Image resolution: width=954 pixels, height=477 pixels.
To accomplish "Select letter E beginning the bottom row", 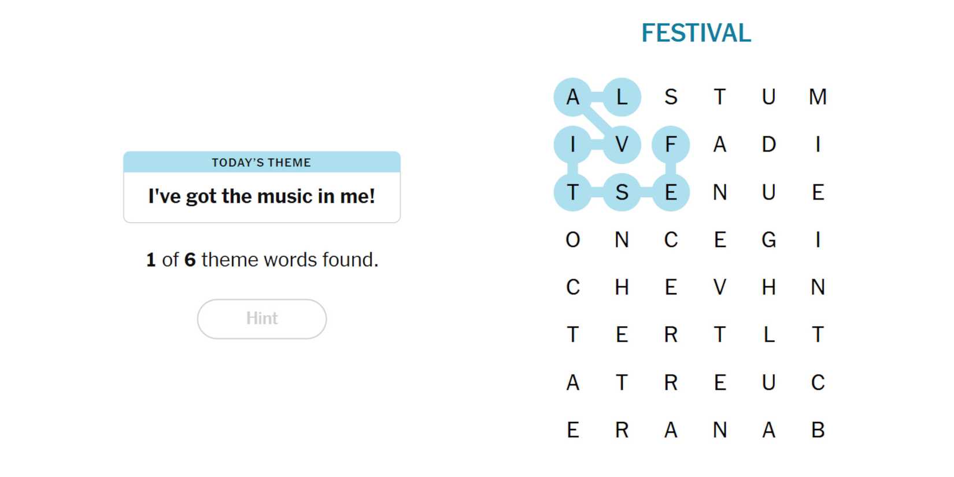I will 572,430.
